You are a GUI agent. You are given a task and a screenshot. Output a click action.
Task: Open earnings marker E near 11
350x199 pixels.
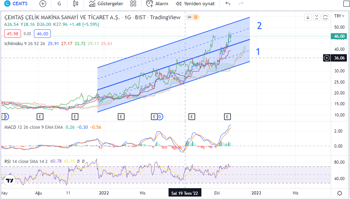(75, 116)
